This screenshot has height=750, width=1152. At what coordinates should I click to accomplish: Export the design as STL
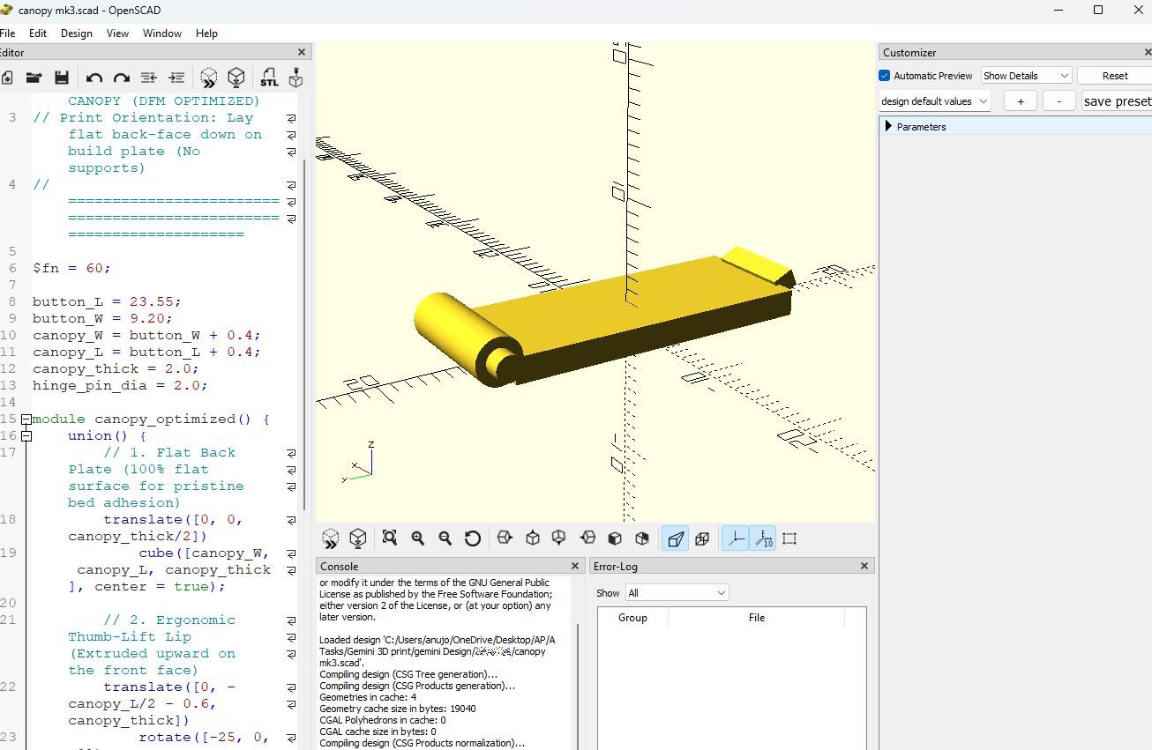click(x=269, y=78)
